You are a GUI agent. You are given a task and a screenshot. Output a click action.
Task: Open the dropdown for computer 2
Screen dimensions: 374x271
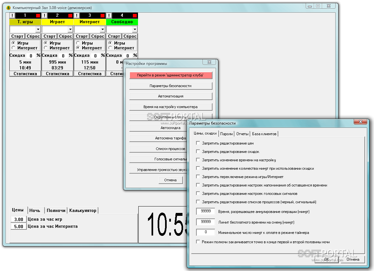point(70,29)
